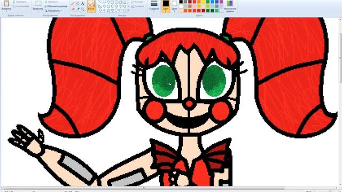Choose the Five-point star shape
342x192 pixels.
click(x=108, y=10)
